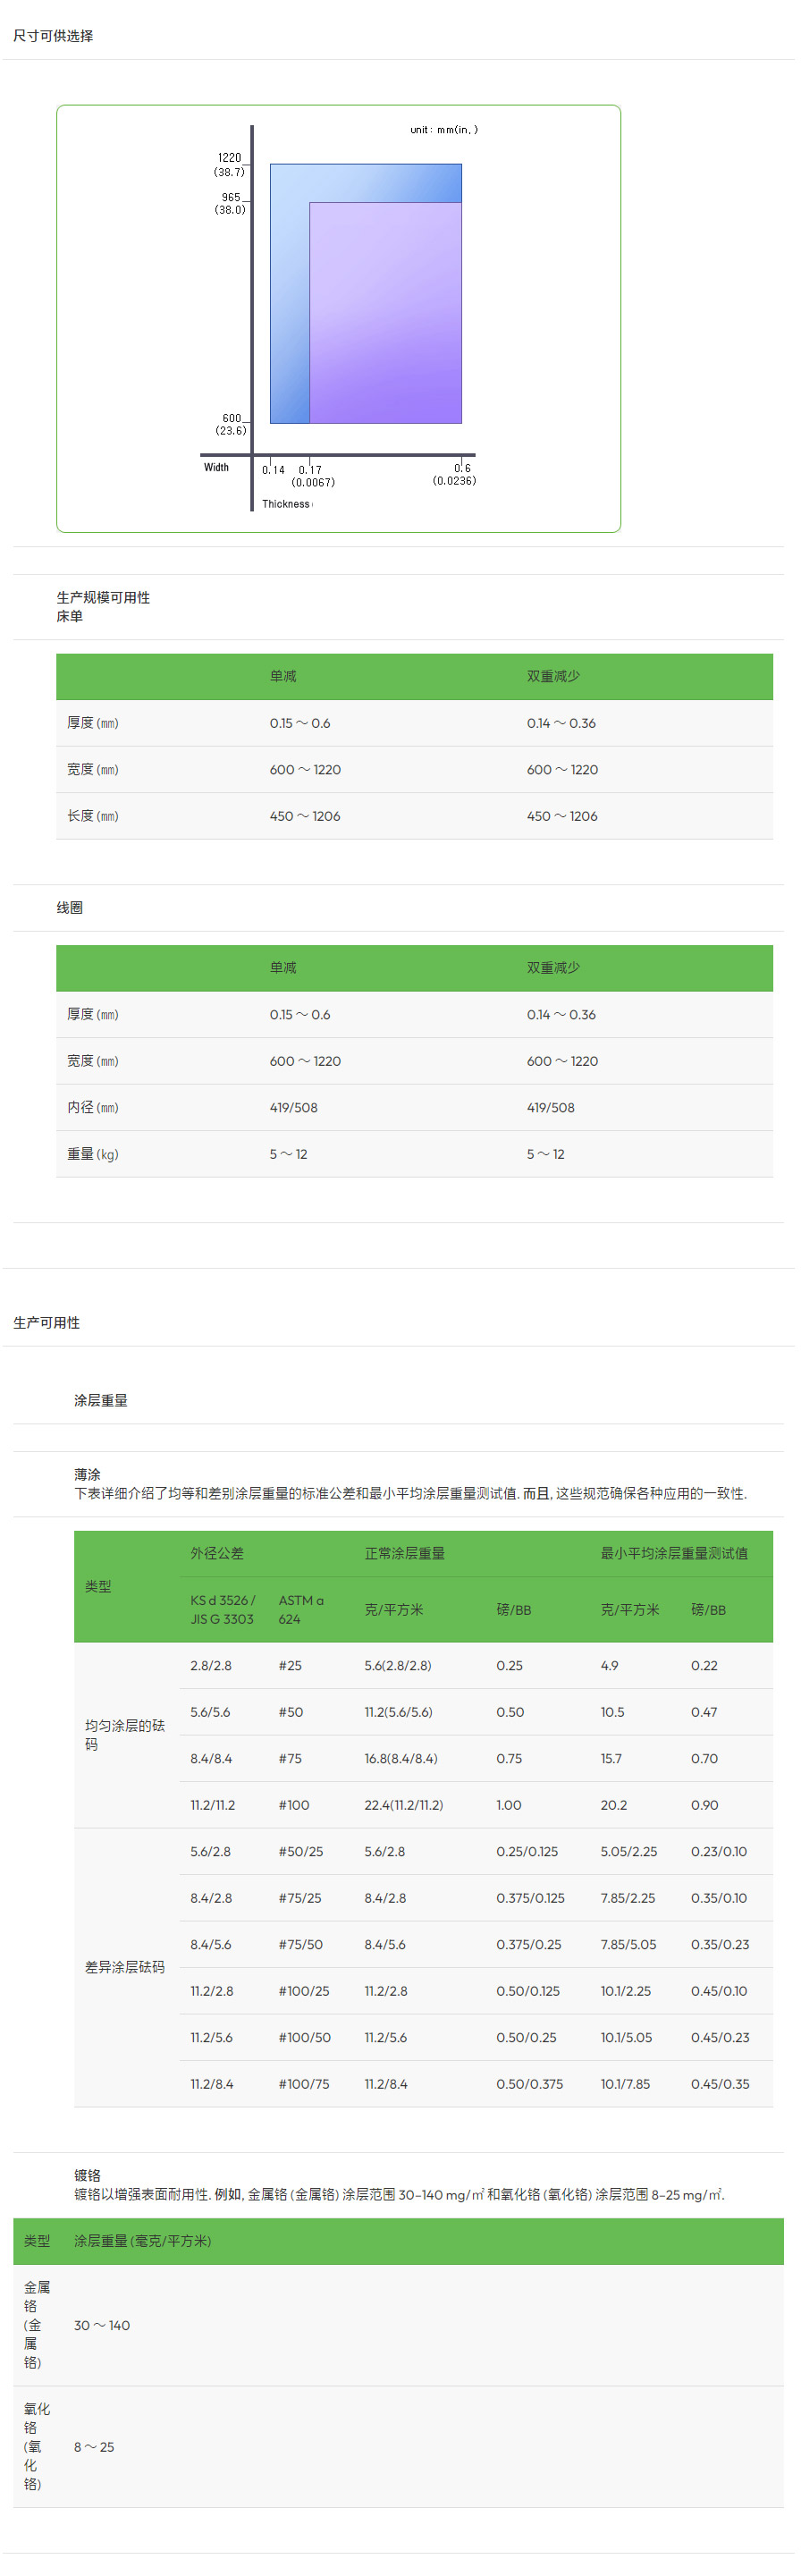This screenshot has width=801, height=2576.
Task: Click the Thickness axis label in the chart
Action: pos(286,504)
